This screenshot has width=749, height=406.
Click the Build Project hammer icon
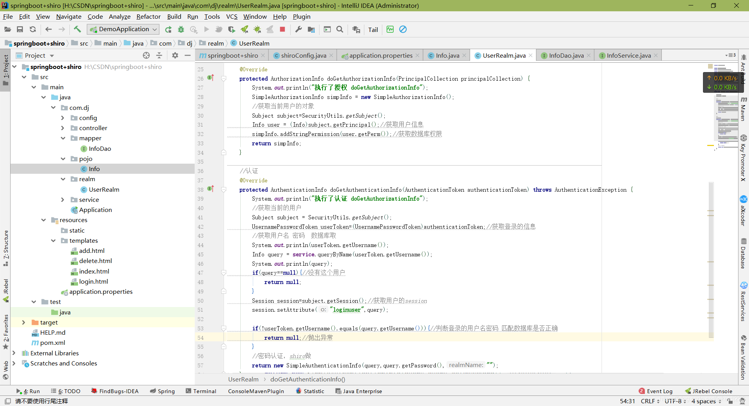pos(77,29)
